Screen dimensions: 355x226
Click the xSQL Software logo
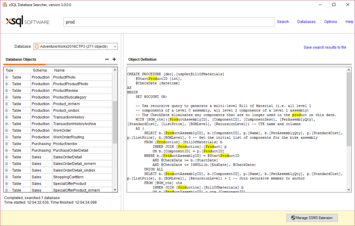(x=27, y=22)
